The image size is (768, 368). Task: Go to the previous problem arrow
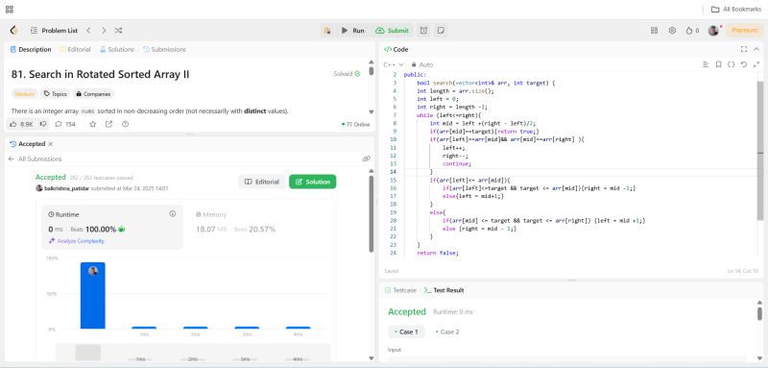(88, 31)
